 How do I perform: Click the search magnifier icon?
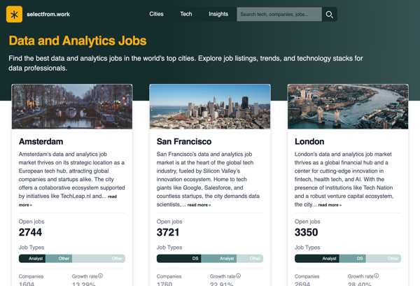[330, 14]
